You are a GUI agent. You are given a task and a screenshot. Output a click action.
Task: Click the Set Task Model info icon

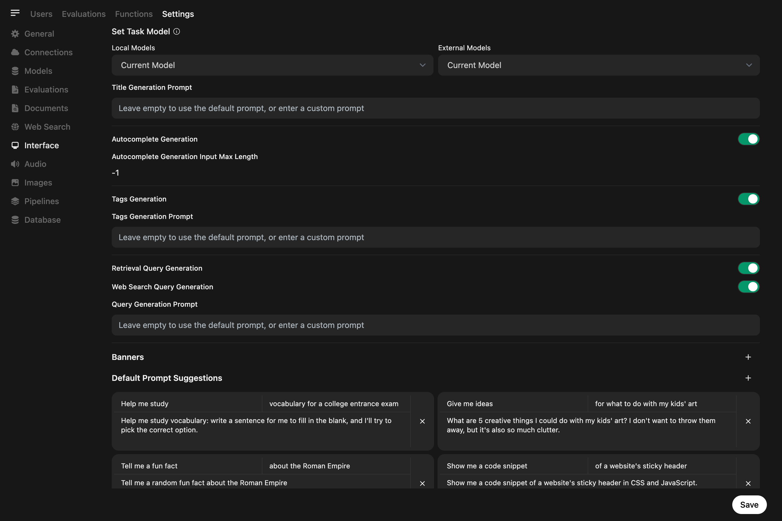(177, 32)
